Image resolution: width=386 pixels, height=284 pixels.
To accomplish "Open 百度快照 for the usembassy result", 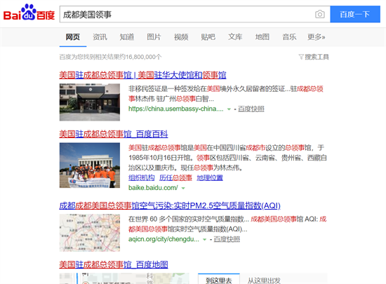I will 251,109.
